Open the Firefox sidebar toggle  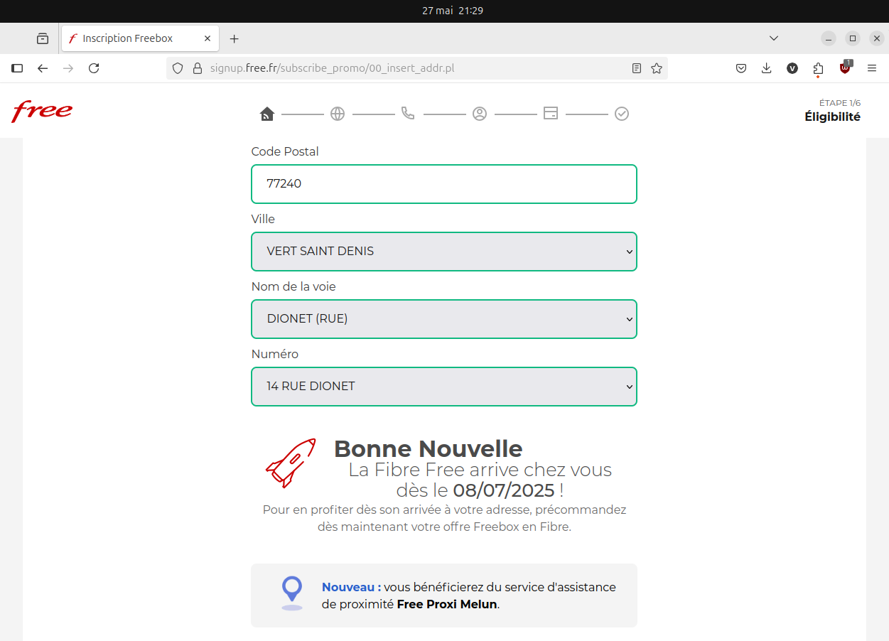pyautogui.click(x=17, y=68)
